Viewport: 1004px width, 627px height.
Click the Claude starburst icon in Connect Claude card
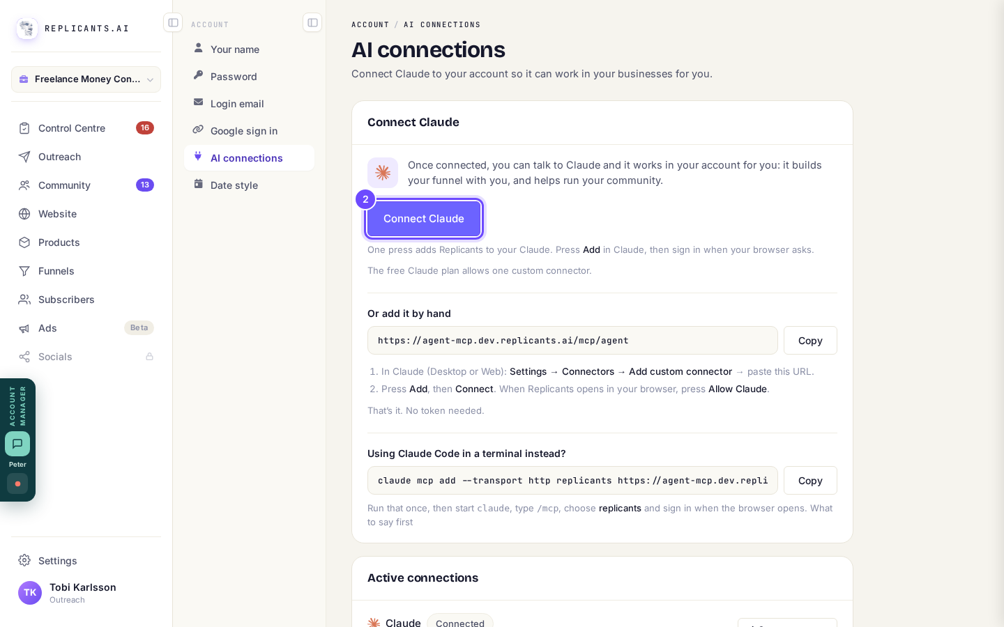[x=383, y=173]
